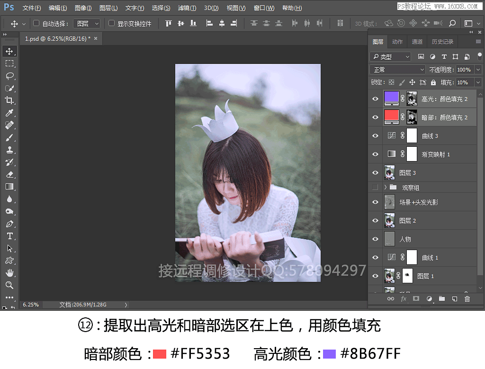485x369 pixels.
Task: Click the delete layer trash icon
Action: (x=467, y=299)
